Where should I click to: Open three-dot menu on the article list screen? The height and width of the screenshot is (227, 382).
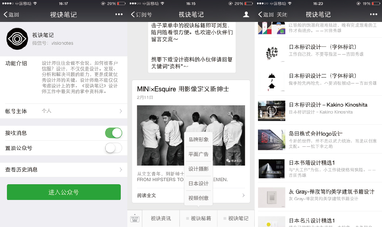[374, 14]
